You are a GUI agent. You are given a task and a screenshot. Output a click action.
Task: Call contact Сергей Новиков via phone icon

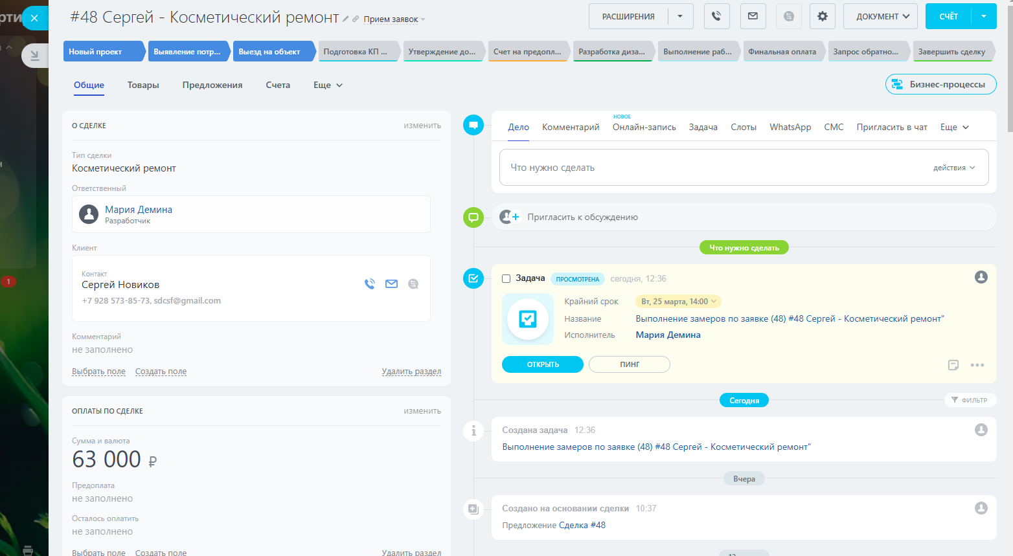point(370,284)
